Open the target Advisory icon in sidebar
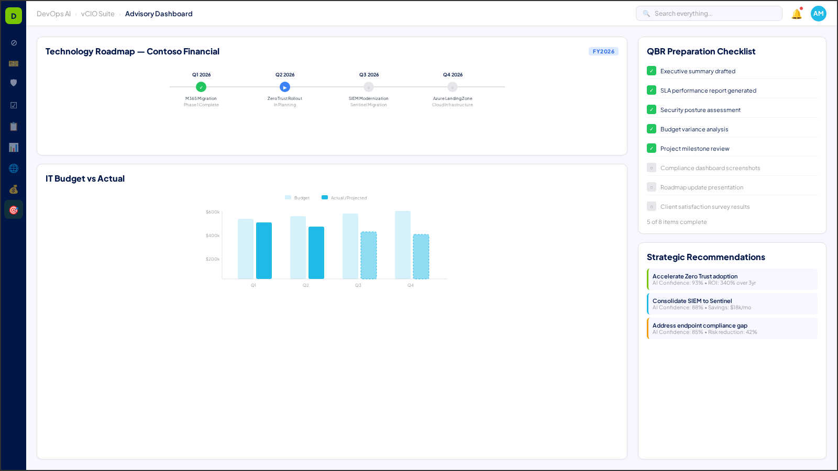Screen dimensions: 838x471 click(14, 209)
